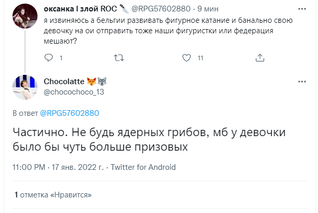Open more options for Chocolatte's reply
318x213 pixels.
[302, 82]
